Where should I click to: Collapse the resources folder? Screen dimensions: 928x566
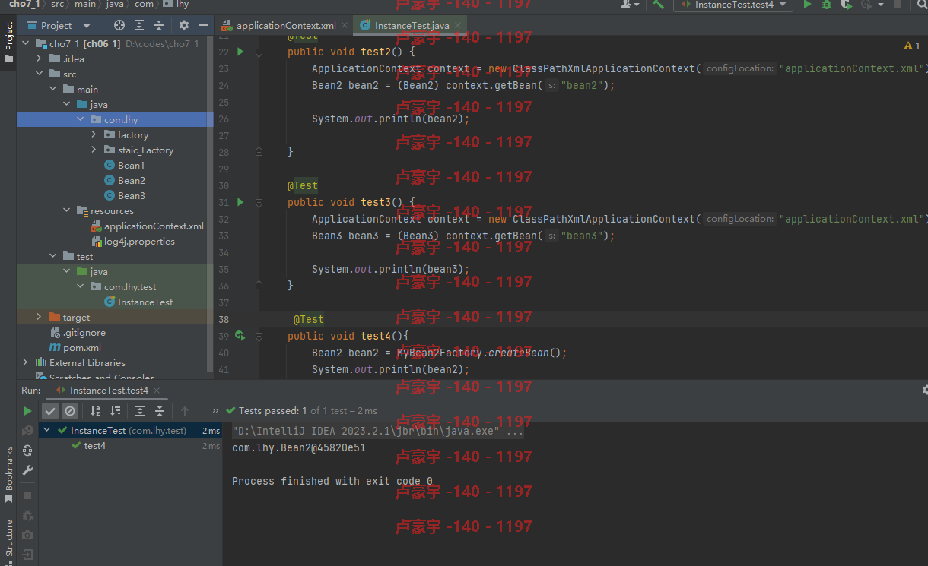coord(67,210)
